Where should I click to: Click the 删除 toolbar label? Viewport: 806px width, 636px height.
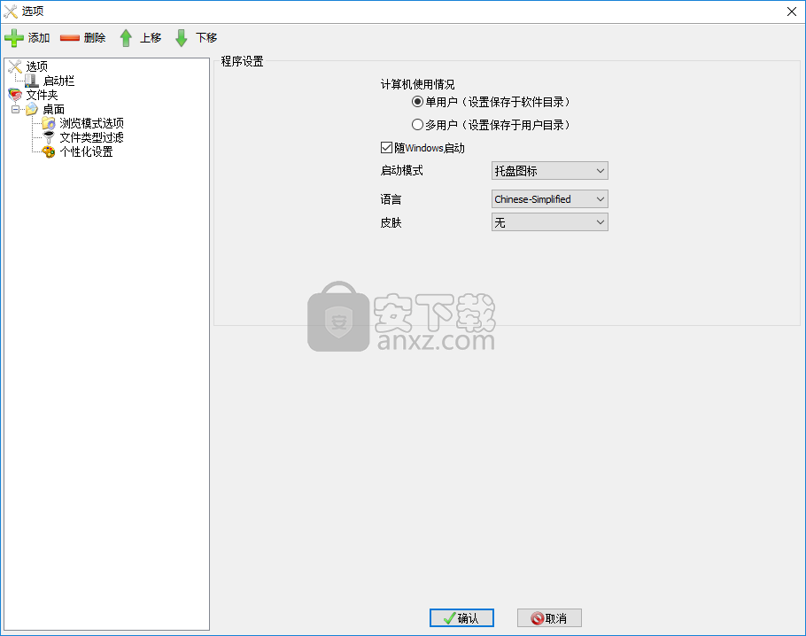[x=95, y=37]
